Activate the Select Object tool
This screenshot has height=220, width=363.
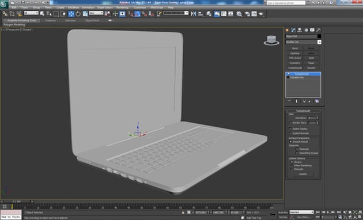pyautogui.click(x=42, y=14)
